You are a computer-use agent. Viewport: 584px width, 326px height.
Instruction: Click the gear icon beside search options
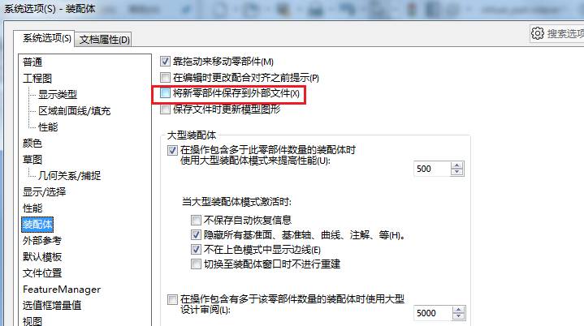538,33
